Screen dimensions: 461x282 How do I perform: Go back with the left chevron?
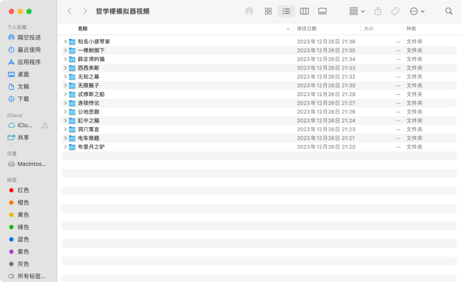coord(70,12)
